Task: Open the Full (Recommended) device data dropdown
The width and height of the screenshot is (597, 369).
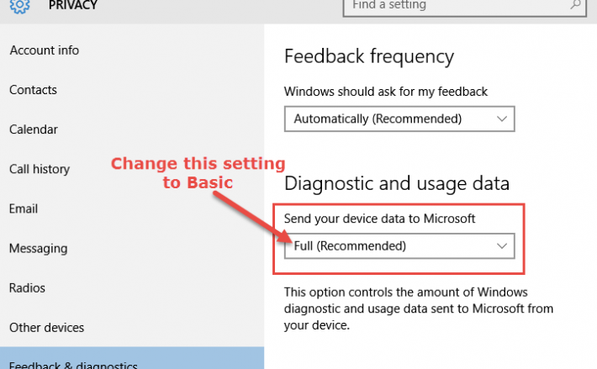Action: point(399,246)
